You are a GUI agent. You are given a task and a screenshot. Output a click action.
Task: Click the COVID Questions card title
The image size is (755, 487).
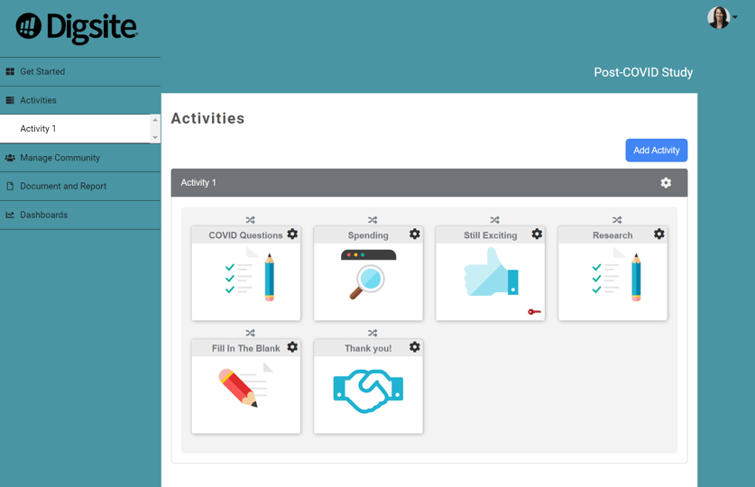[x=245, y=235]
